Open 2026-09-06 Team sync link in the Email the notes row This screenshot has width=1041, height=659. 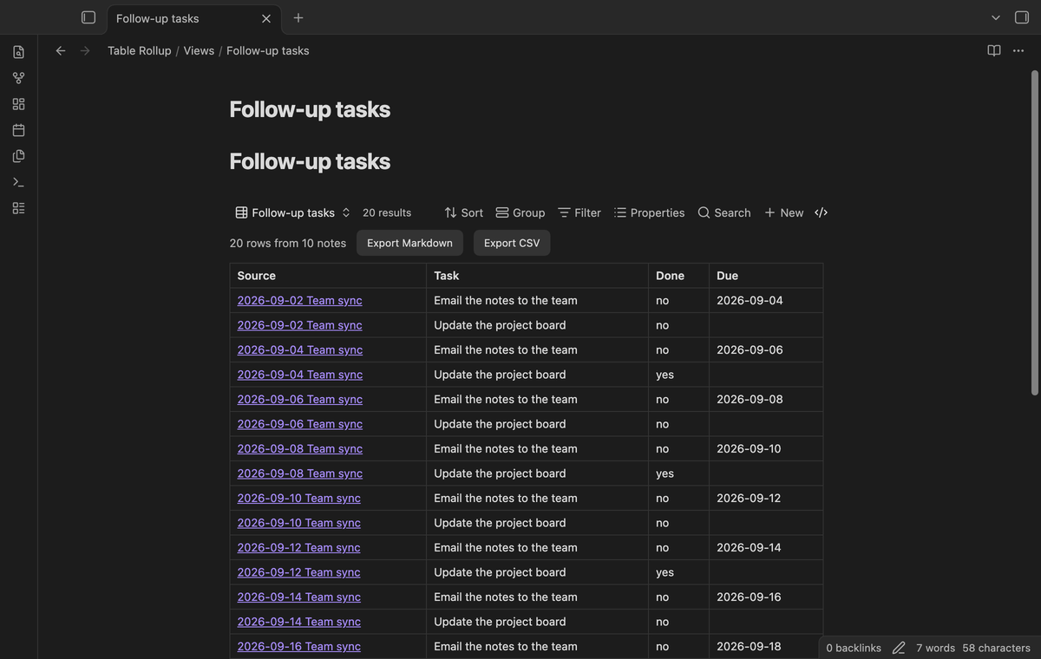pos(299,400)
